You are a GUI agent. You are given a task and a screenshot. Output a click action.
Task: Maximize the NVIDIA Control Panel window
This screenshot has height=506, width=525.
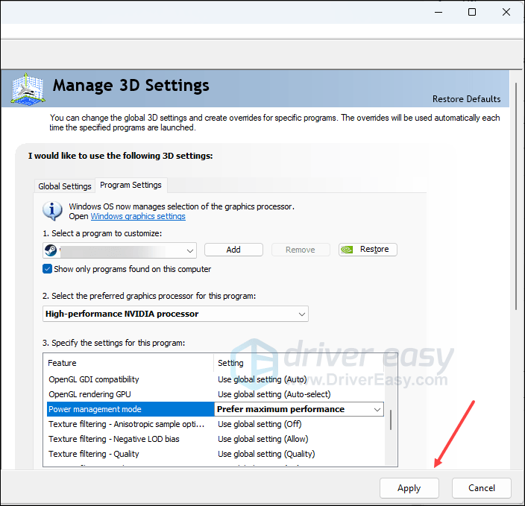click(472, 12)
